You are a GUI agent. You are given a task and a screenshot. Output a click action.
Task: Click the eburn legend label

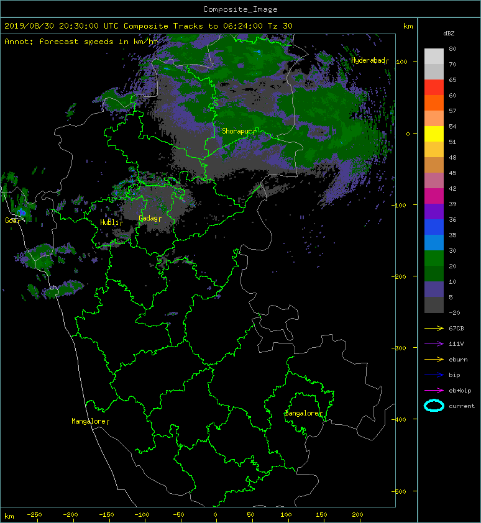[458, 360]
